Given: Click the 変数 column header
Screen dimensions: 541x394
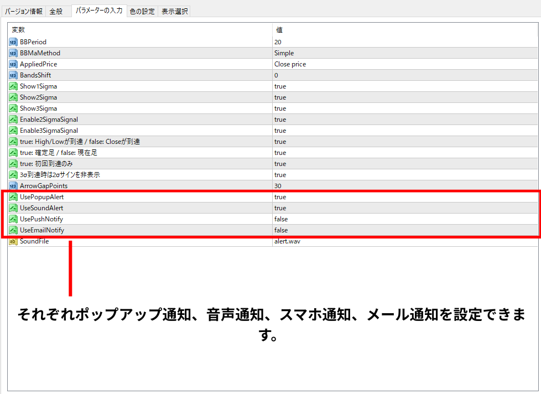Looking at the screenshot, I should coord(19,30).
